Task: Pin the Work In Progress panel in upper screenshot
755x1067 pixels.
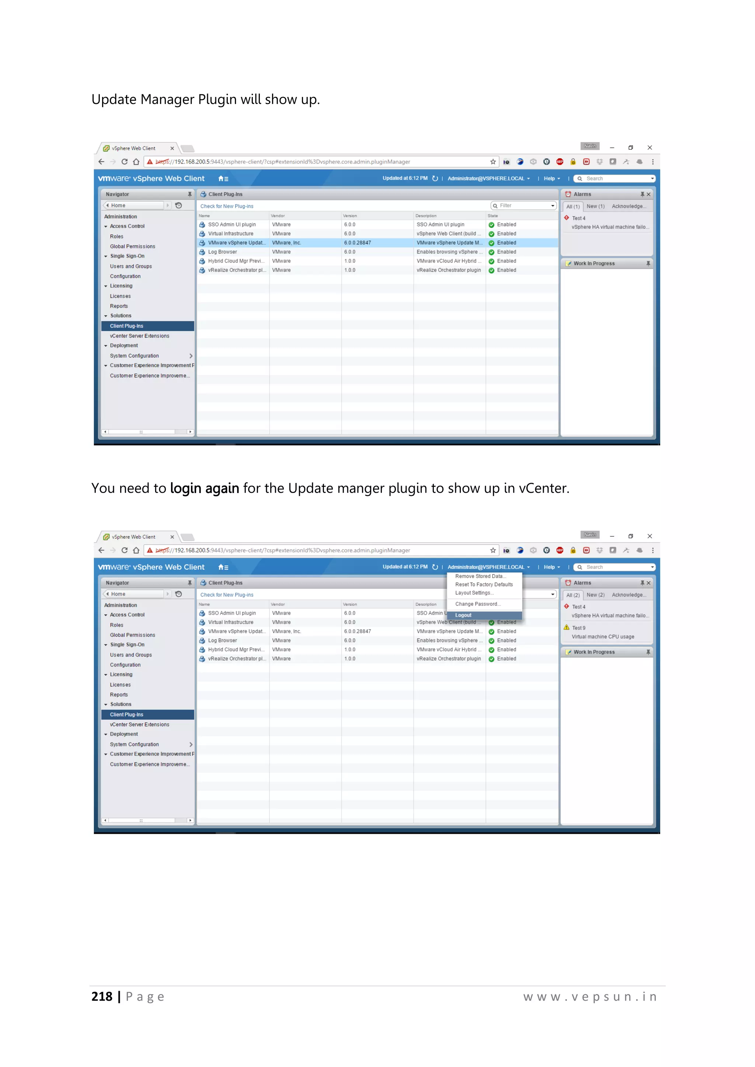Action: [648, 263]
